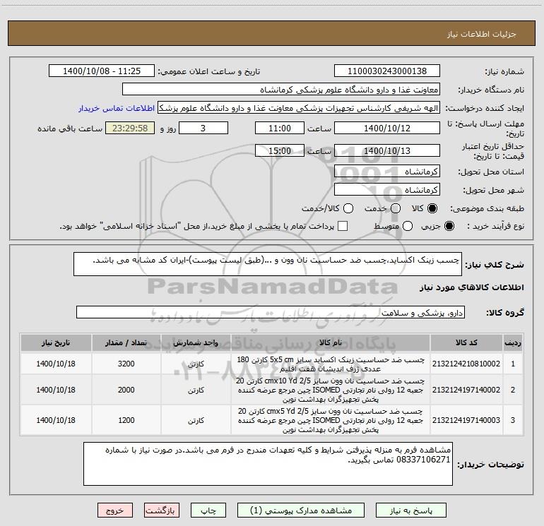This screenshot has height=526, width=544.
Task: Click the validity time field 15:00
Action: [280, 150]
